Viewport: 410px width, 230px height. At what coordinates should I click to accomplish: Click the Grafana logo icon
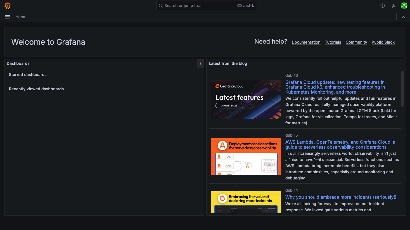[8, 6]
